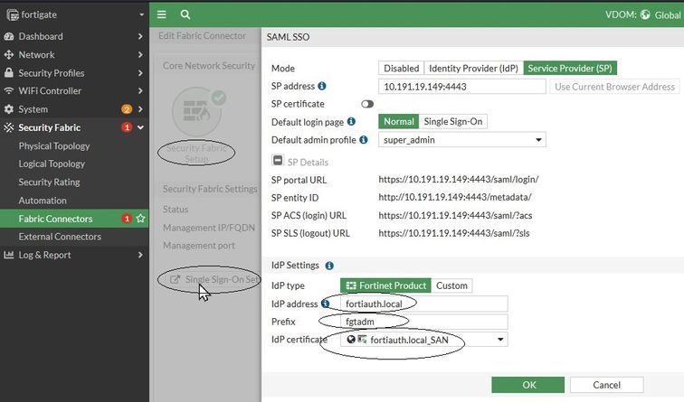Expand the Dashboard menu chevron
The width and height of the screenshot is (684, 402).
[140, 36]
